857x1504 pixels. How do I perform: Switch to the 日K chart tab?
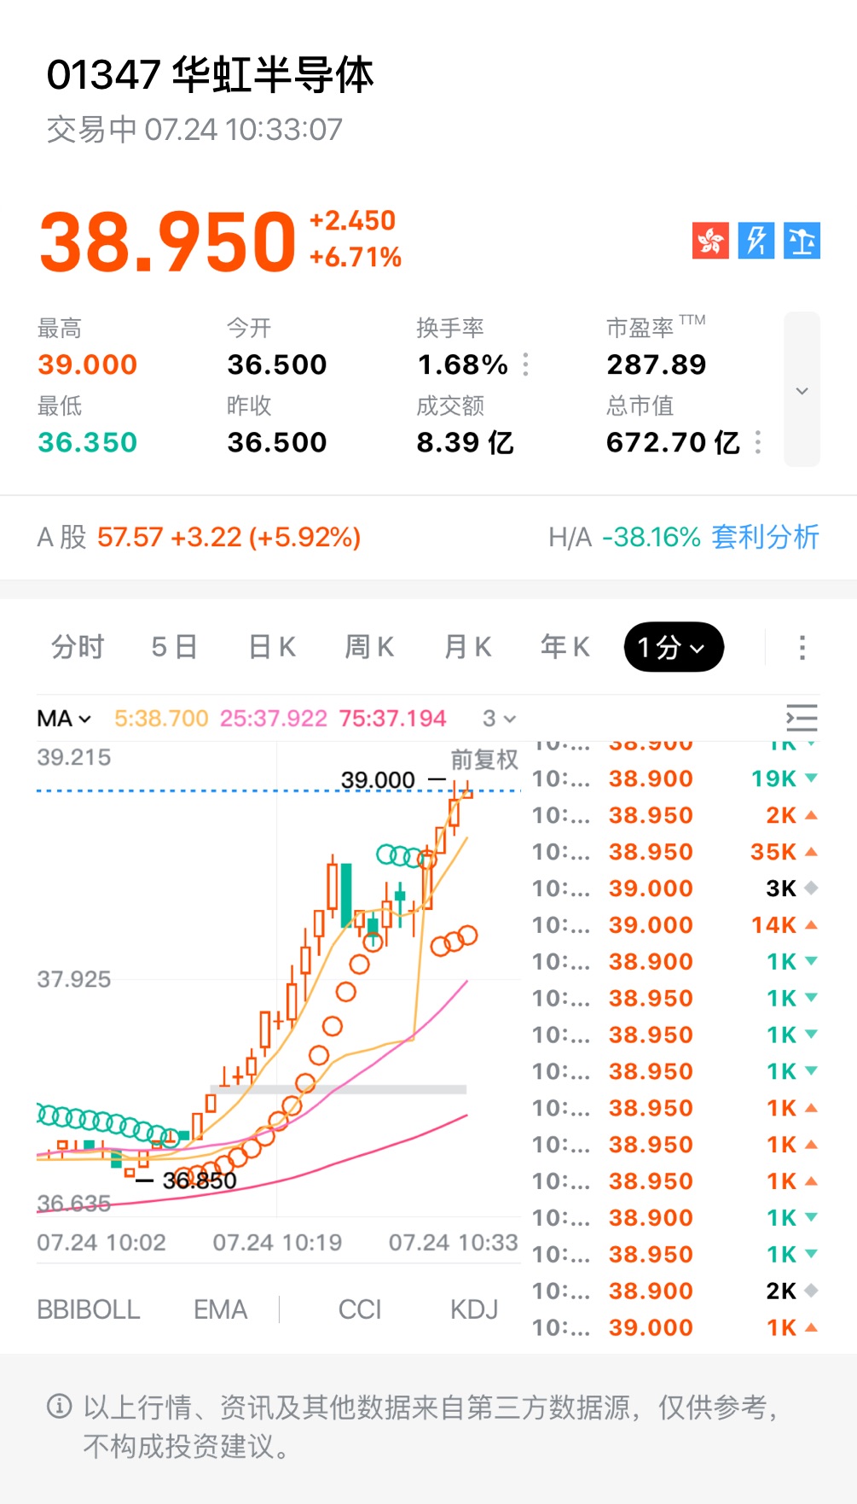click(272, 648)
